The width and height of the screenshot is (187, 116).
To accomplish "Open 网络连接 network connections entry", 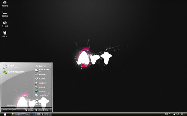I will tap(40, 91).
